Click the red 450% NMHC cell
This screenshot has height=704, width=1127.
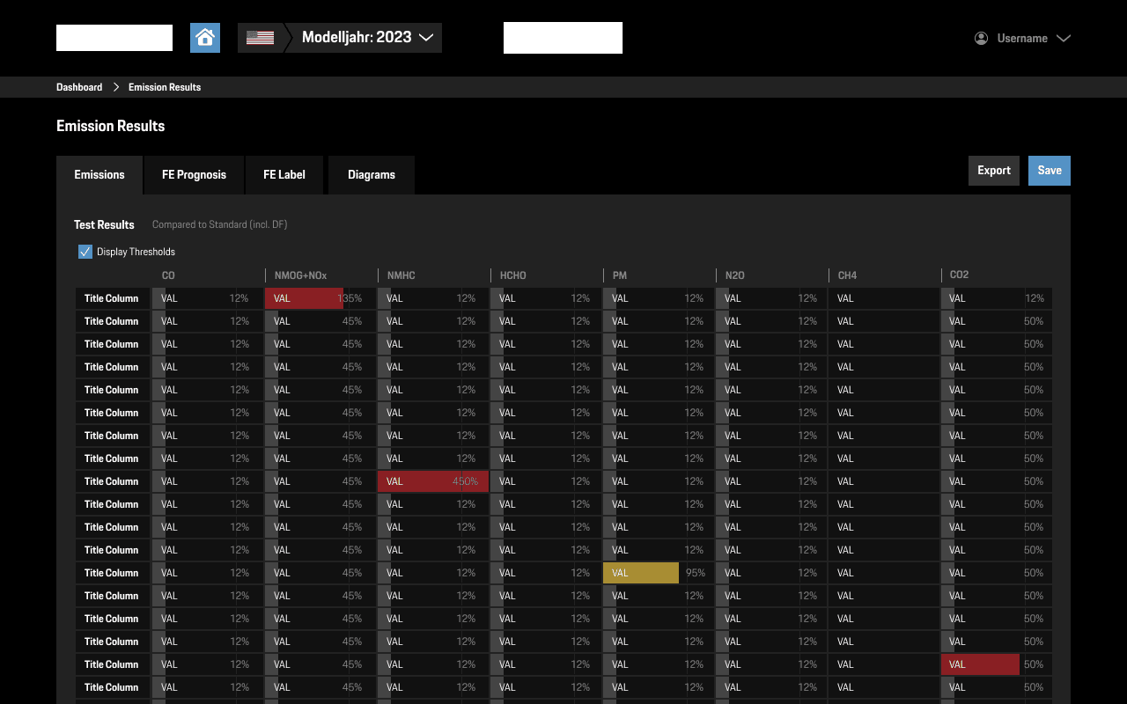click(x=433, y=480)
